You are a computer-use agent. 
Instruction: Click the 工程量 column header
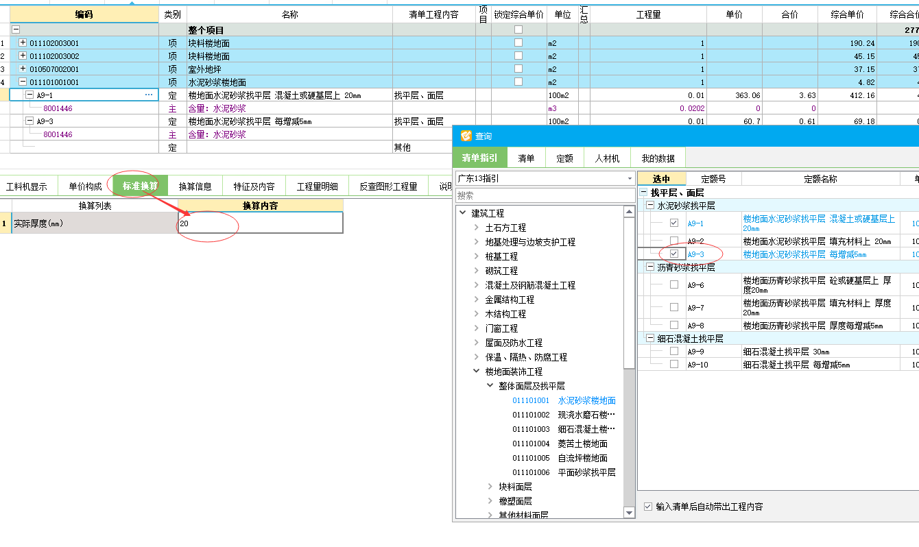coord(648,14)
